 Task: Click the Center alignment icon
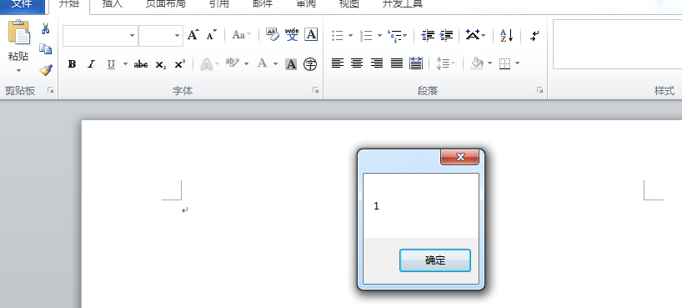(x=357, y=63)
